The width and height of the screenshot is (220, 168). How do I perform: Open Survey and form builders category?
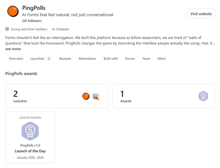[x=29, y=29]
